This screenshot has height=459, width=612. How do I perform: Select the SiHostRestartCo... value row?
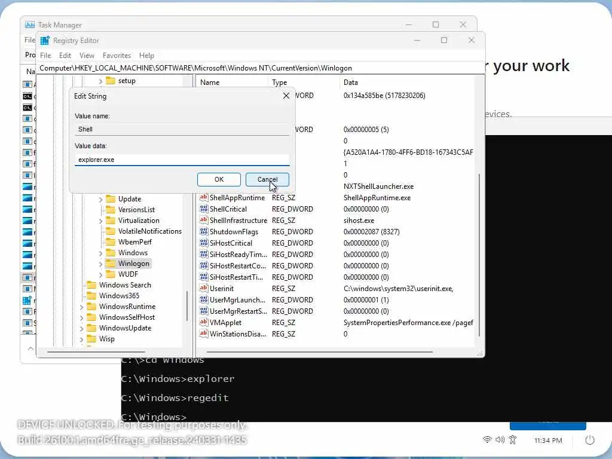(336, 266)
